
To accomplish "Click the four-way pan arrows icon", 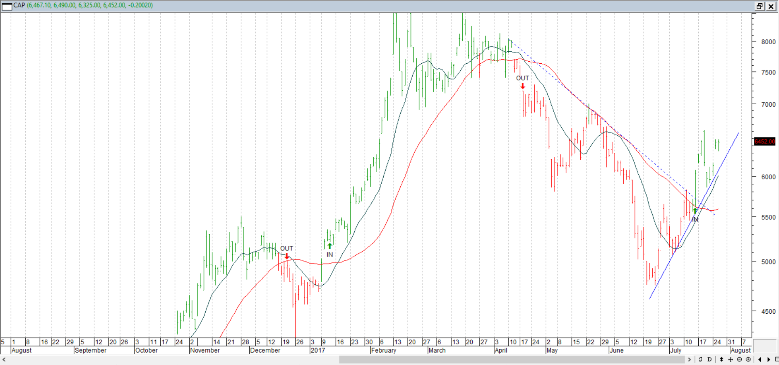I will (x=731, y=359).
